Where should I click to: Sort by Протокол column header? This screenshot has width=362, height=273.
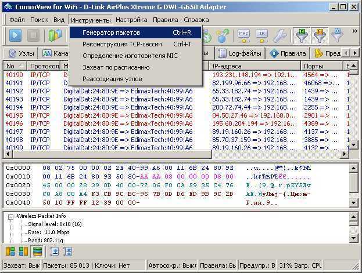click(44, 66)
